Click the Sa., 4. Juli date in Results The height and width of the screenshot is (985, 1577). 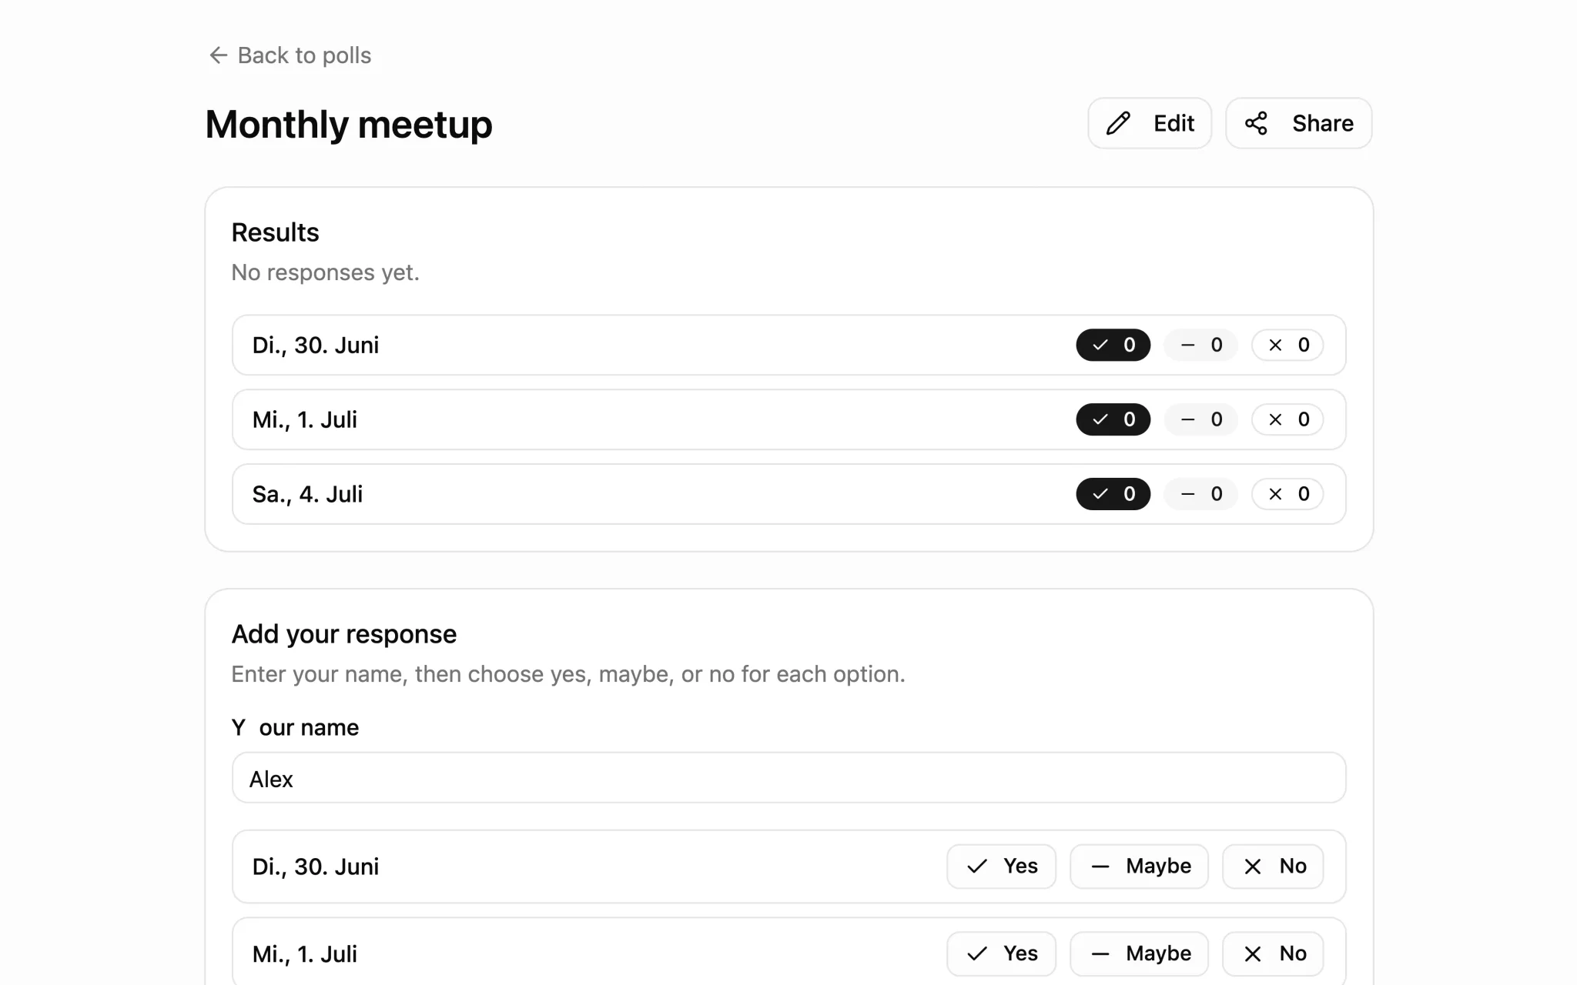[x=307, y=495]
